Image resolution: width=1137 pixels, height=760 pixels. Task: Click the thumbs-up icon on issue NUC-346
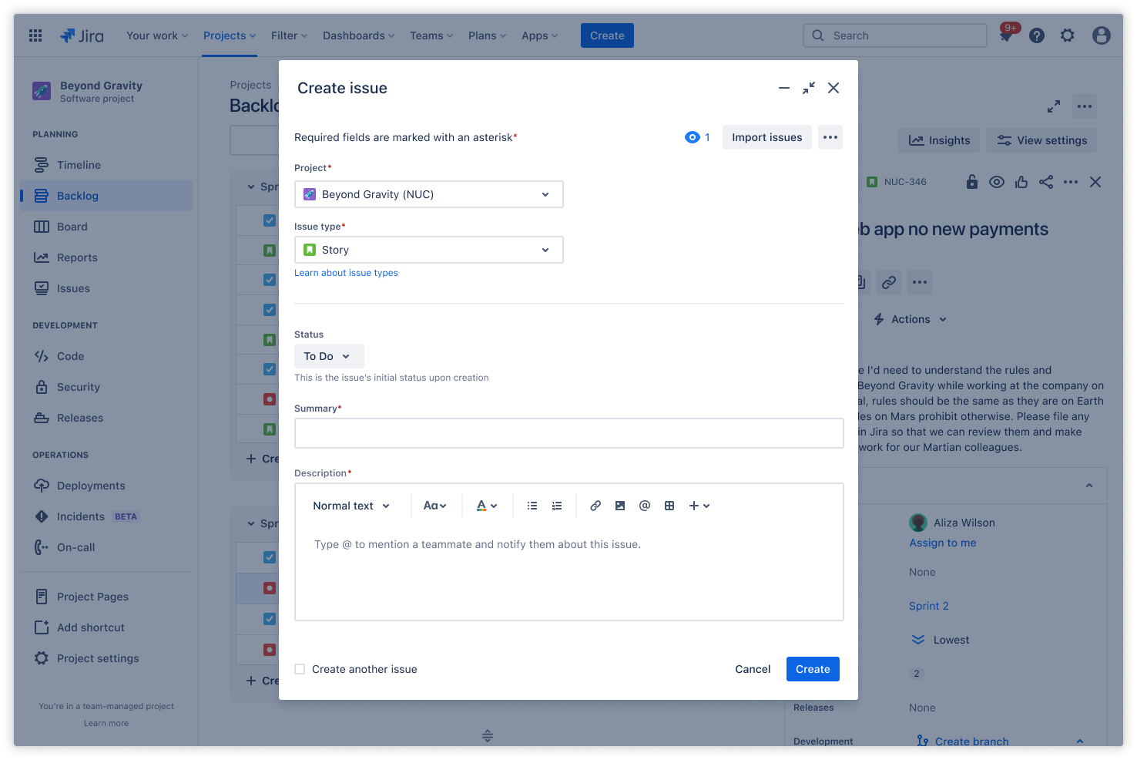[1021, 182]
